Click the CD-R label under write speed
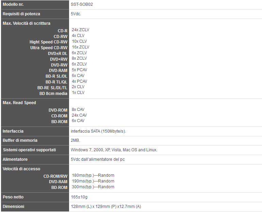The width and height of the screenshot is (262, 213). pos(63,31)
